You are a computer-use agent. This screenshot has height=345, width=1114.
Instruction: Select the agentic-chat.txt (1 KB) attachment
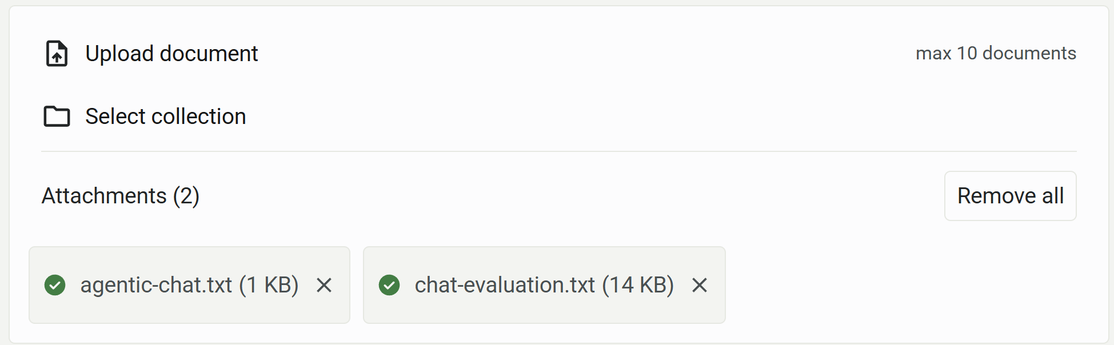pos(189,285)
